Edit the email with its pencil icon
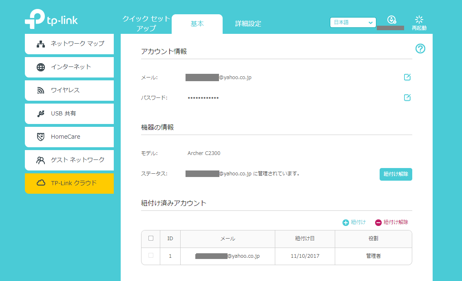This screenshot has width=462, height=281. [407, 77]
